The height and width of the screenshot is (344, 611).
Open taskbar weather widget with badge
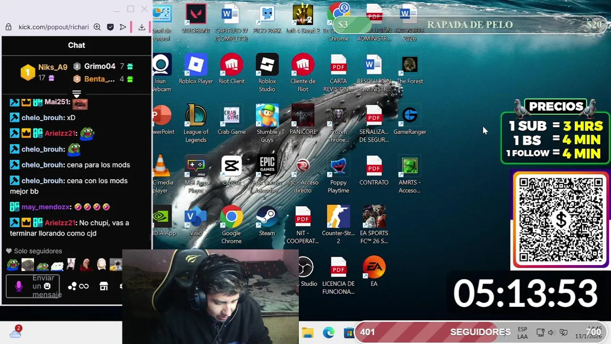tap(15, 332)
